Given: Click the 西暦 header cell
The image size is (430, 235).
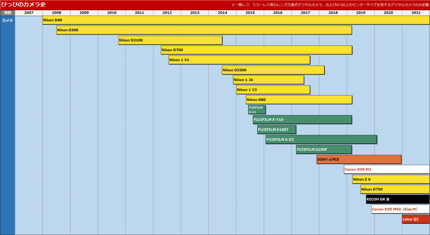Looking at the screenshot, I should click(8, 13).
